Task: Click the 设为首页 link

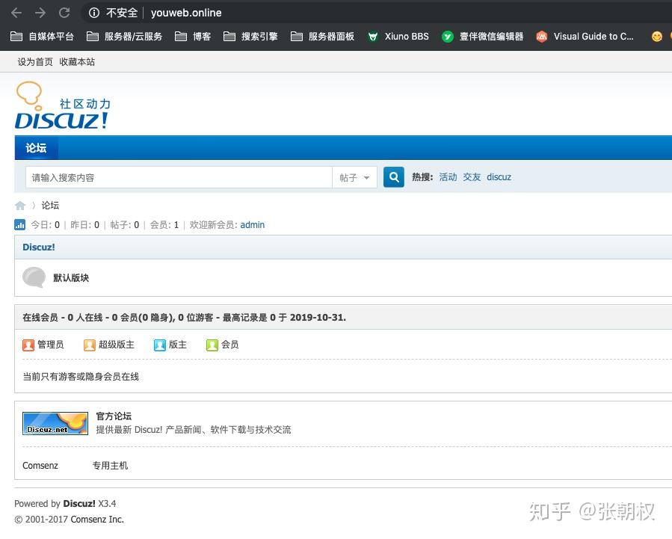Action: click(x=35, y=62)
